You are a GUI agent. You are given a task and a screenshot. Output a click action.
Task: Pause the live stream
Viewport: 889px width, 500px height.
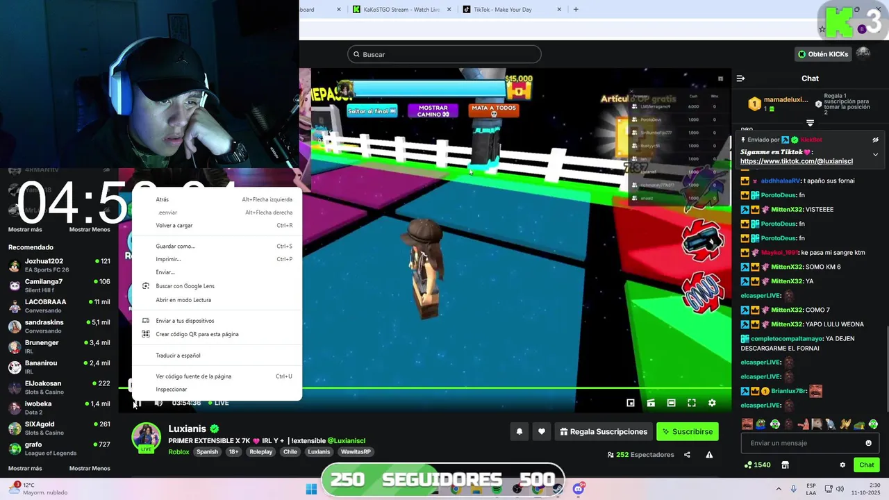click(x=138, y=403)
